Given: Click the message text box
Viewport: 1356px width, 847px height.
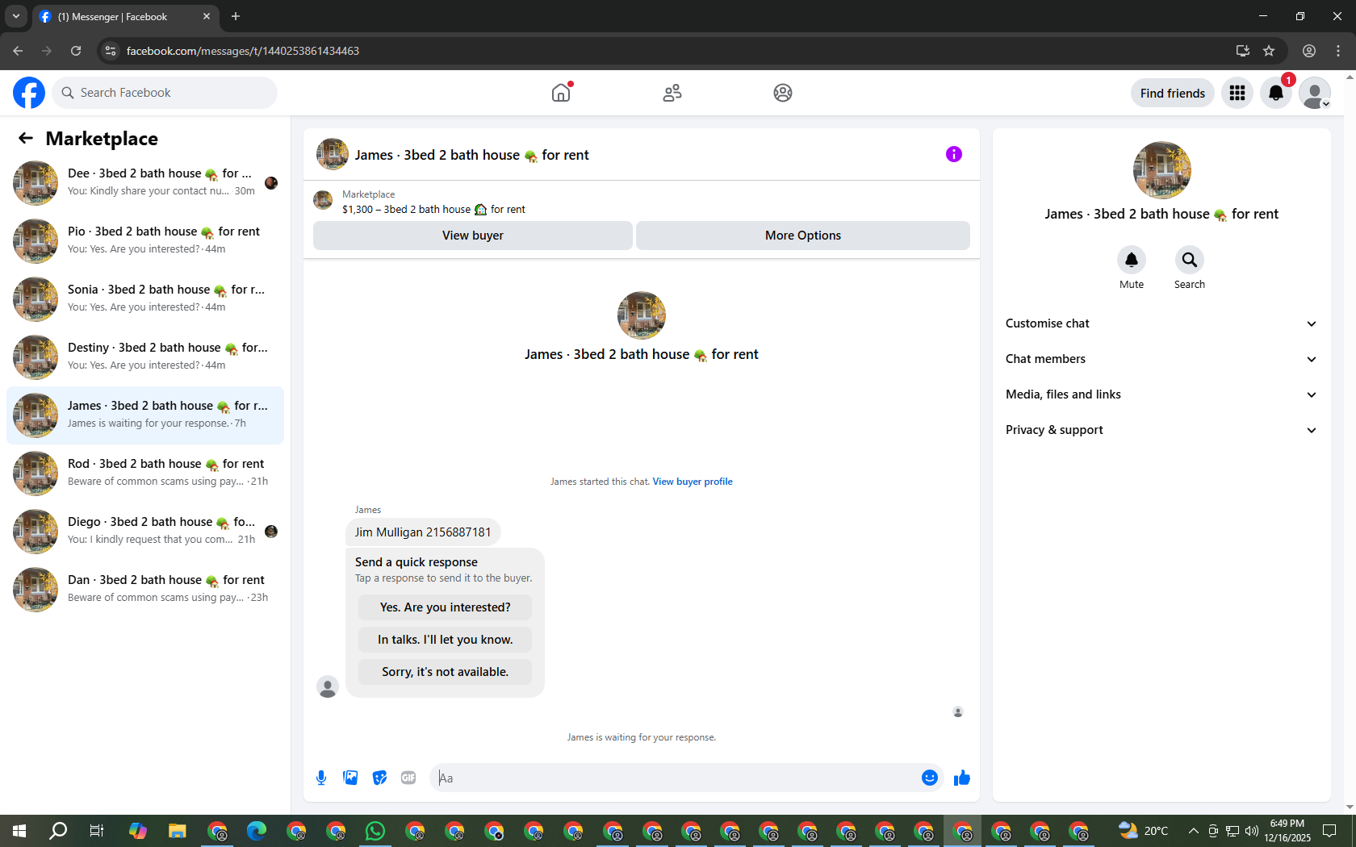Looking at the screenshot, I should coord(674,778).
